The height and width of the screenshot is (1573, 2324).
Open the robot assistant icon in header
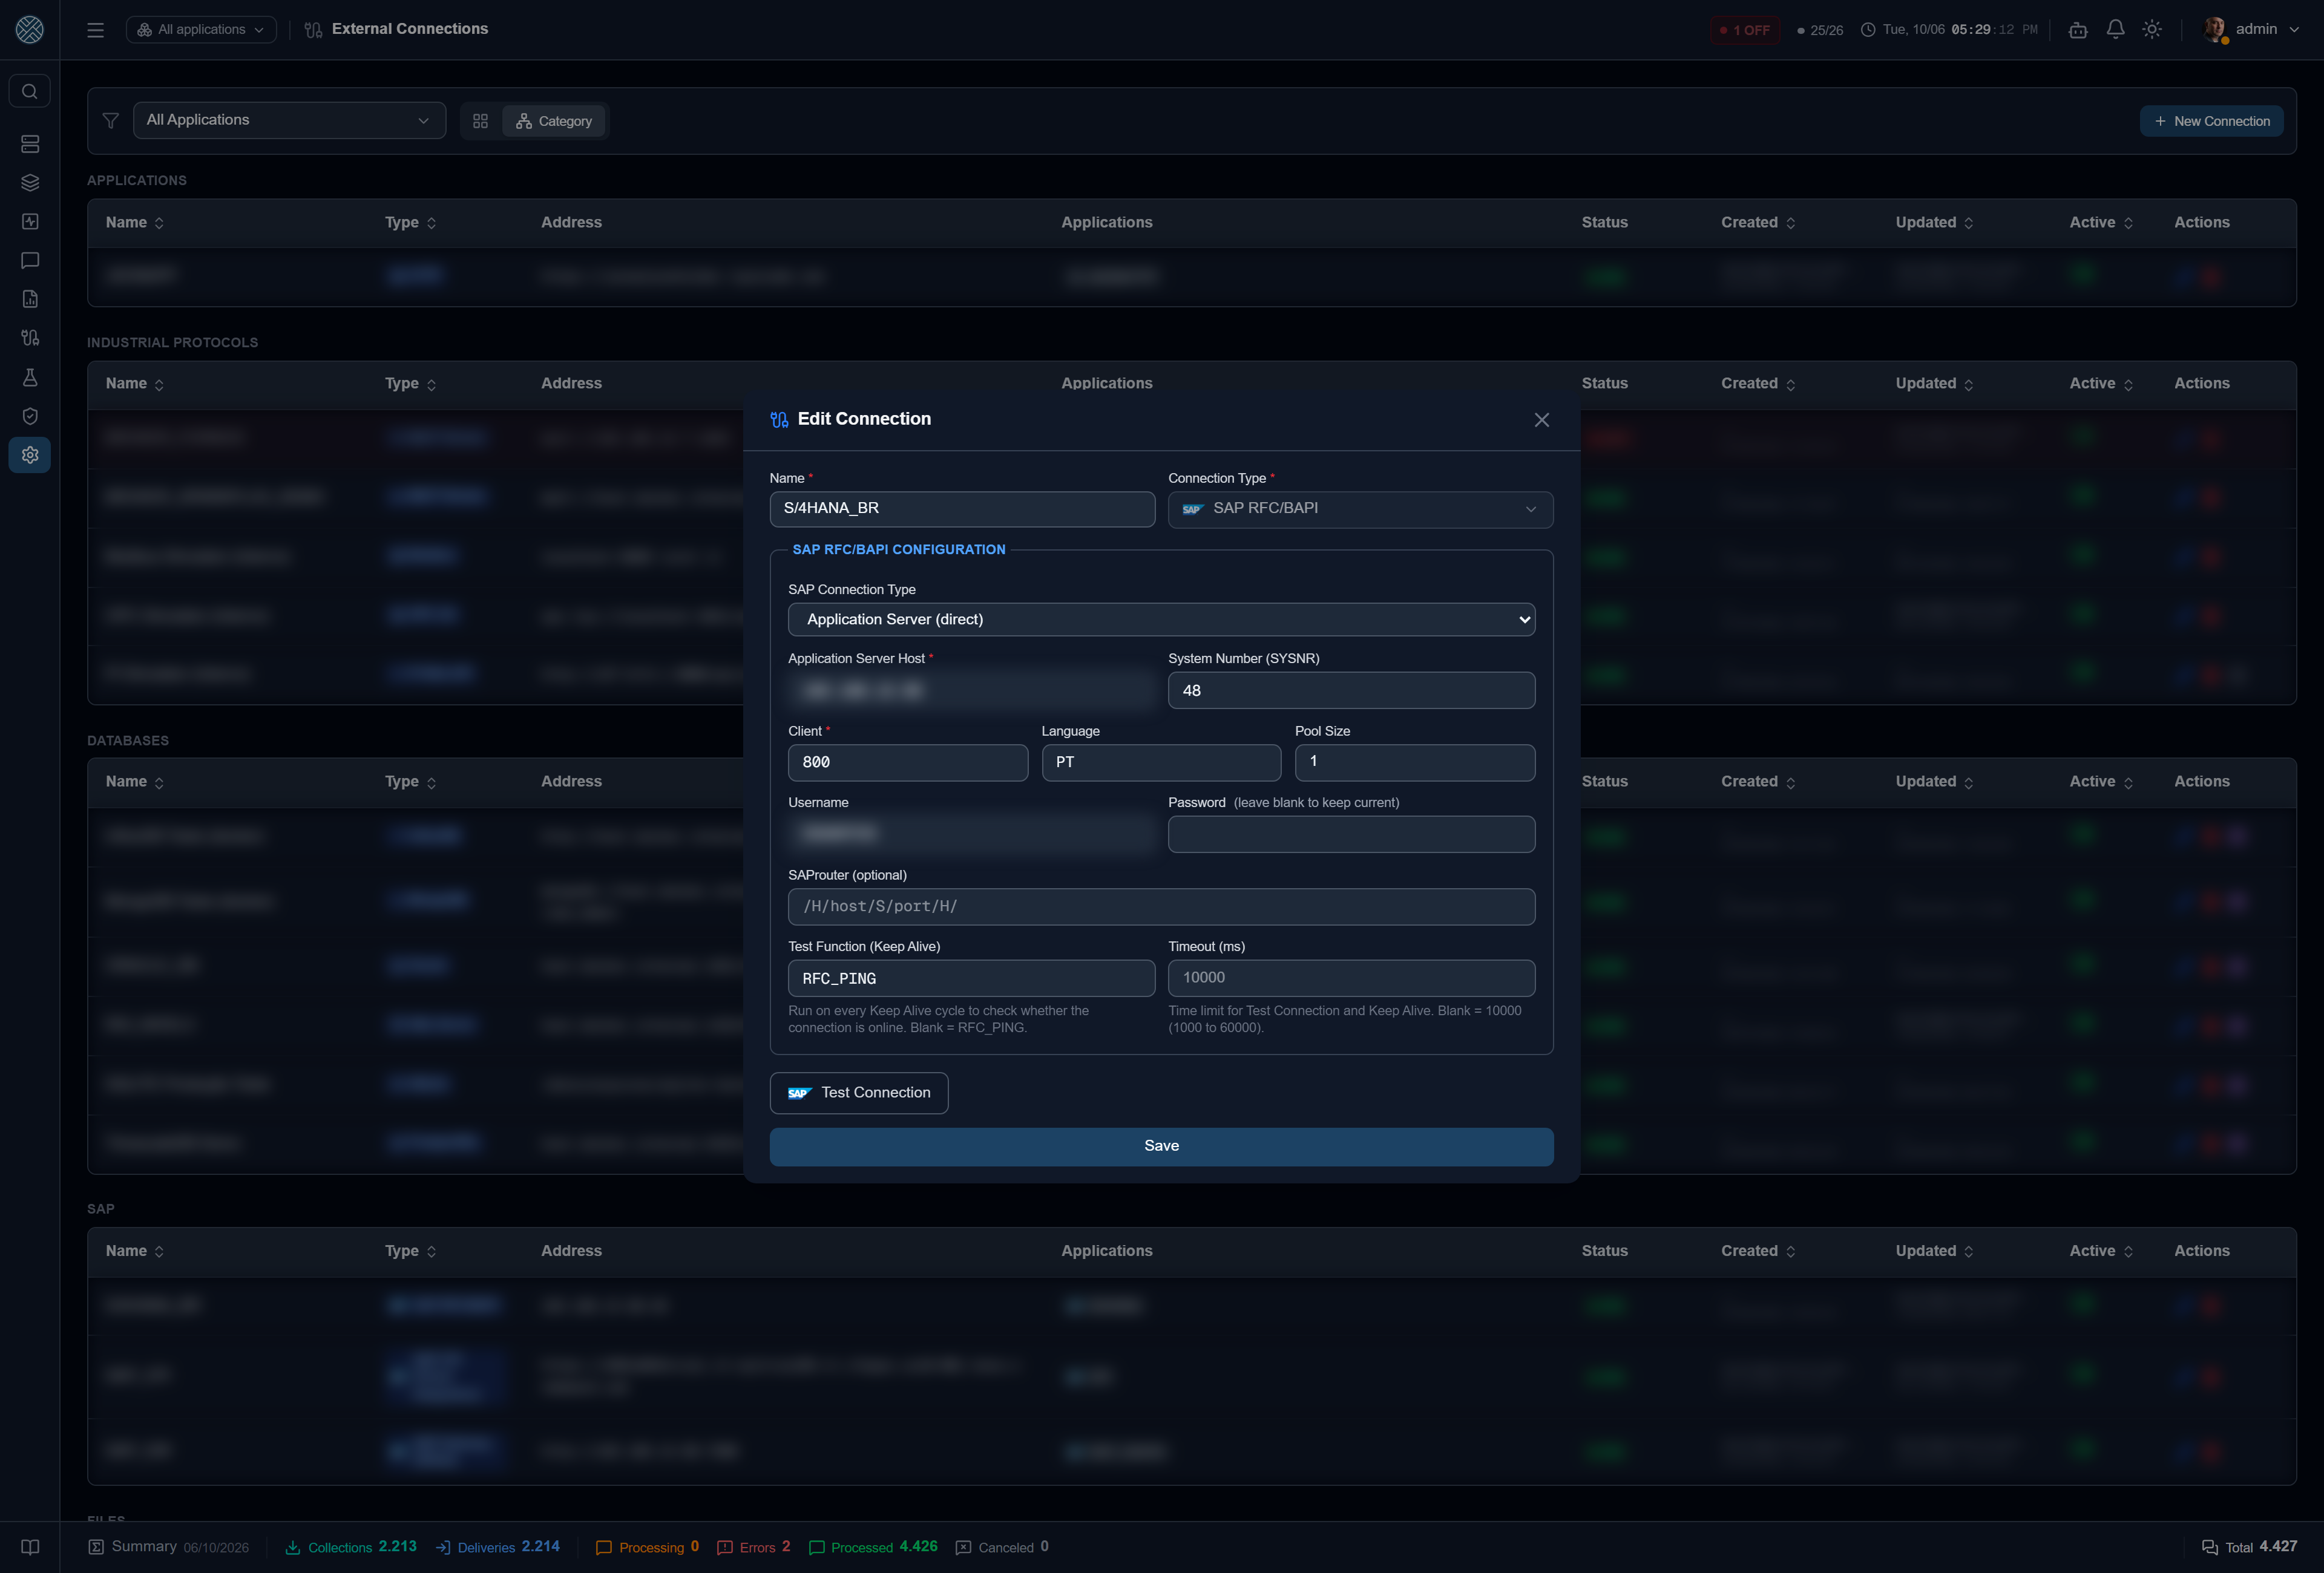pos(2078,30)
